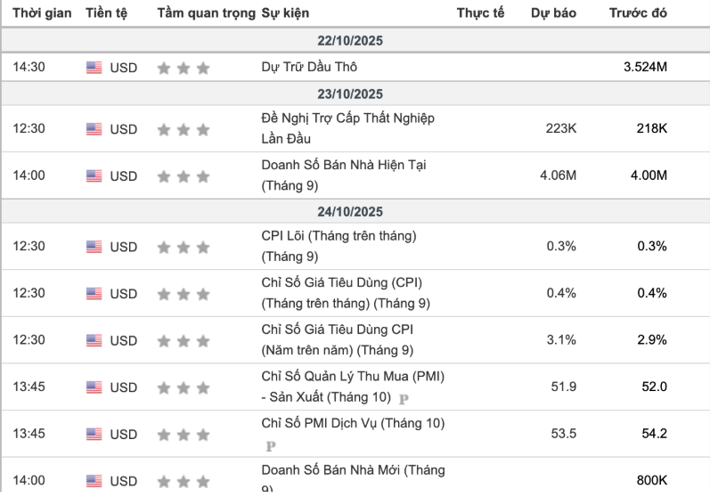The width and height of the screenshot is (710, 497).
Task: Click the importance stars in the PMI Dịch Vụ row
Action: (184, 435)
